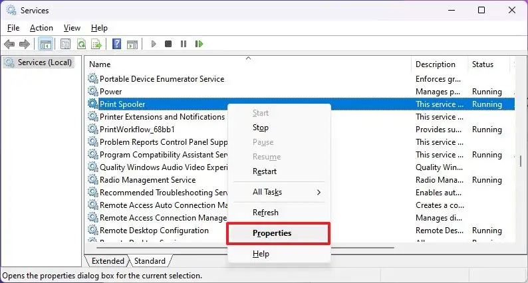528x283 pixels.
Task: Click 'Enforces gr...' description cell
Action: [438, 79]
